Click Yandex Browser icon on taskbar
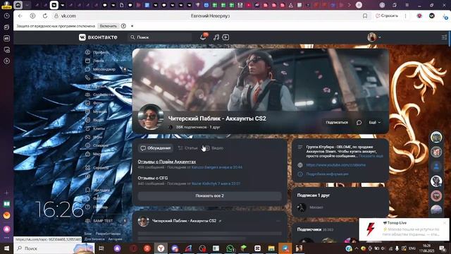 tap(161, 248)
